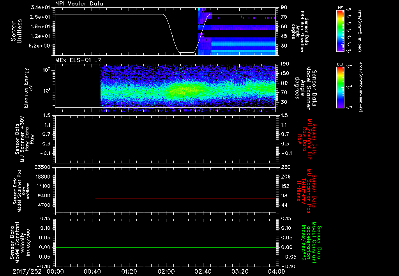Click the "ESH Sun Elevation Angle" right label

point(300,31)
